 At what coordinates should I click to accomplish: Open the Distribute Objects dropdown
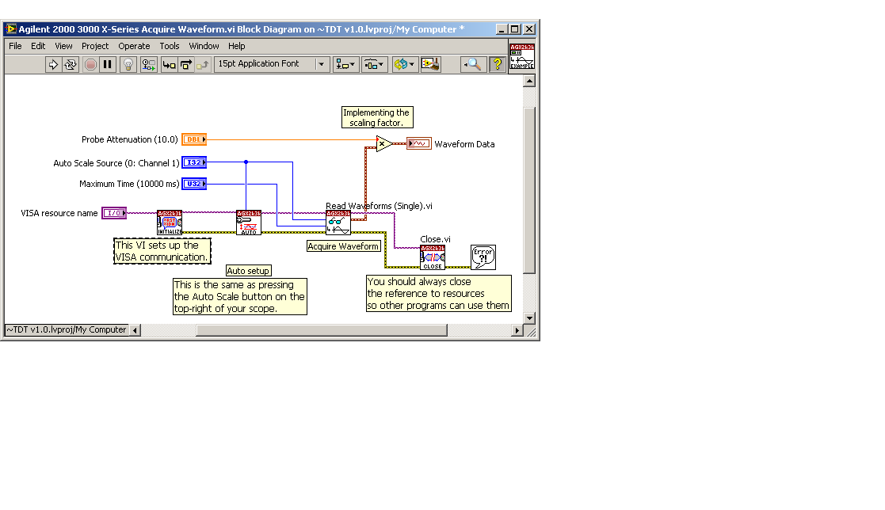point(374,65)
